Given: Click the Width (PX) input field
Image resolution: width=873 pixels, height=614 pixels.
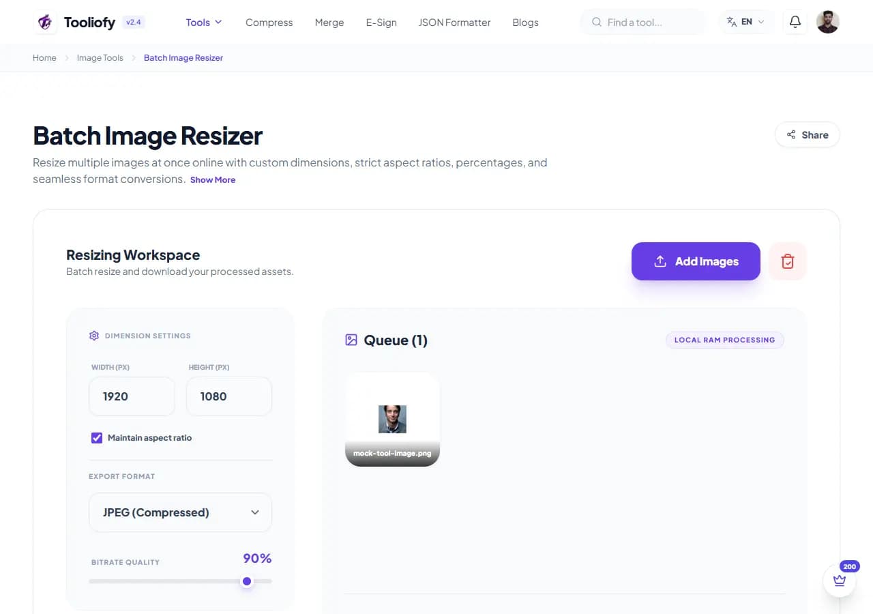Looking at the screenshot, I should 132,396.
